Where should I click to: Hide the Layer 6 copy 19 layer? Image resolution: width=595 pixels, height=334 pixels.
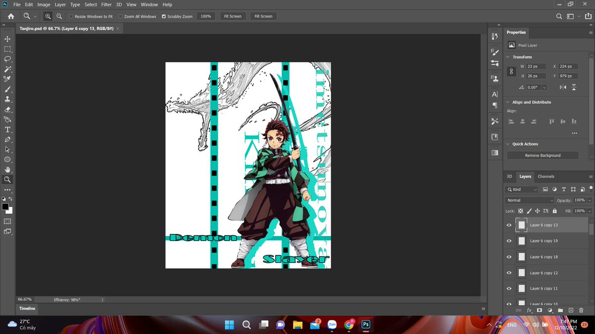(509, 240)
